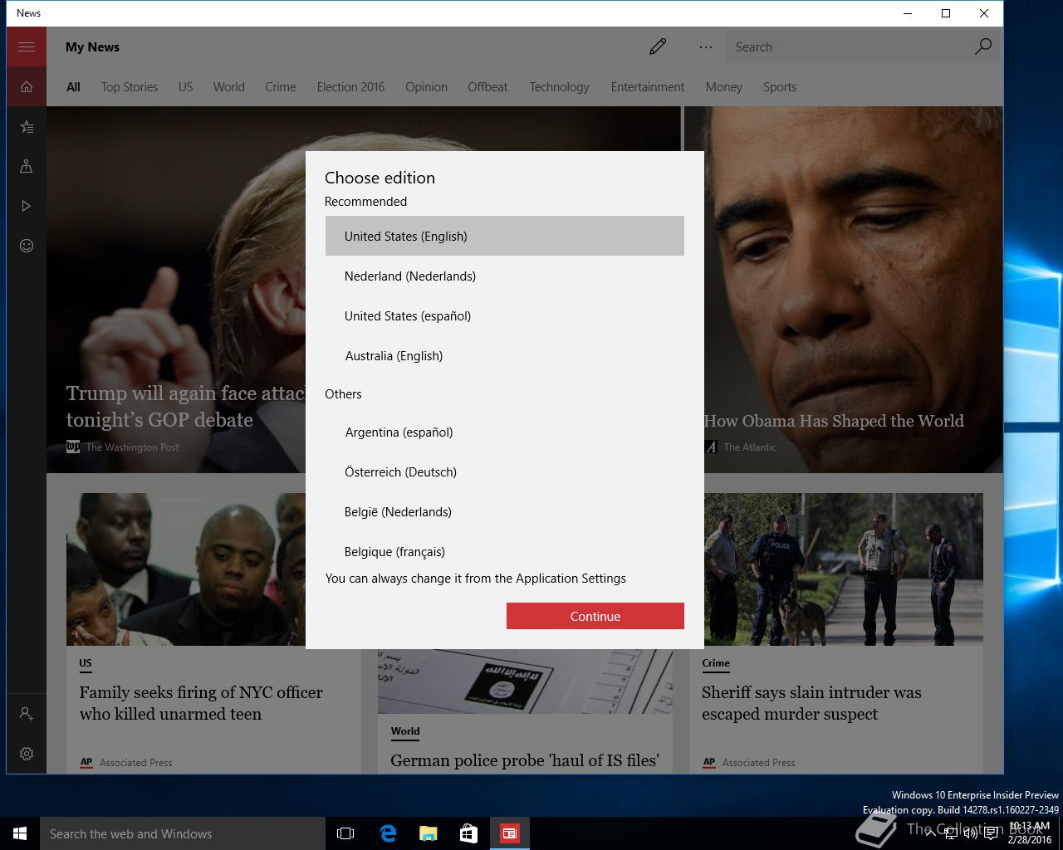Screen dimensions: 1063x850
Task: Open Task View on the taskbar
Action: pos(345,833)
